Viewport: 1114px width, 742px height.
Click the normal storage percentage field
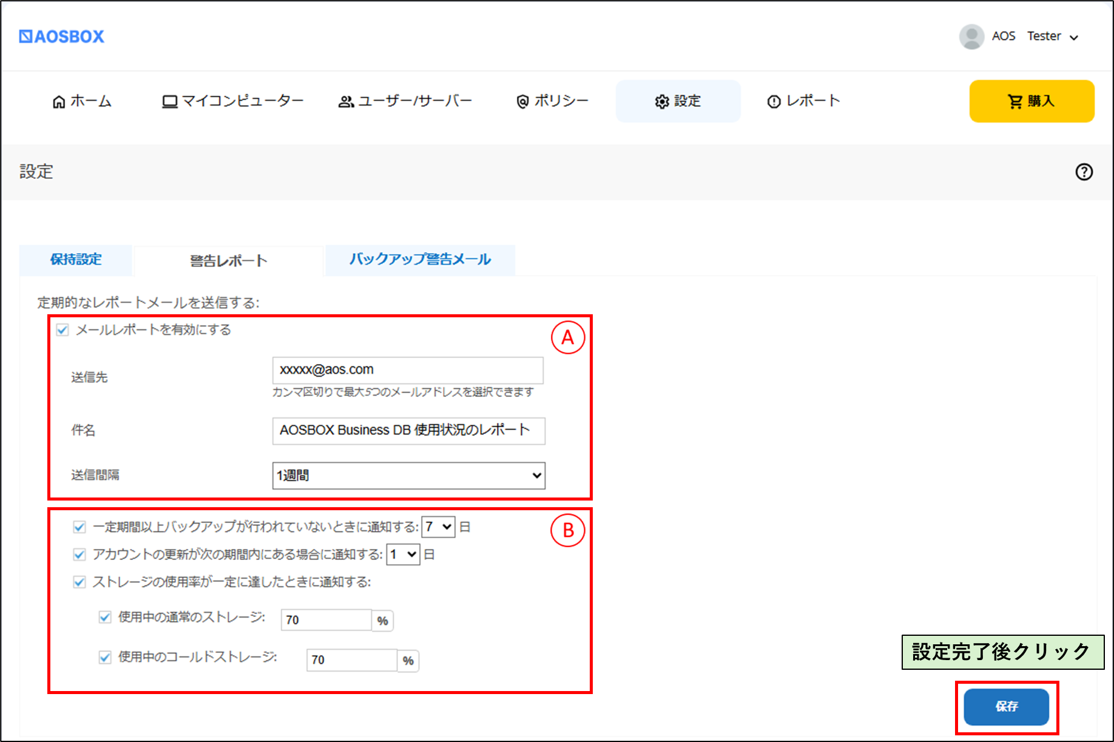pos(326,620)
